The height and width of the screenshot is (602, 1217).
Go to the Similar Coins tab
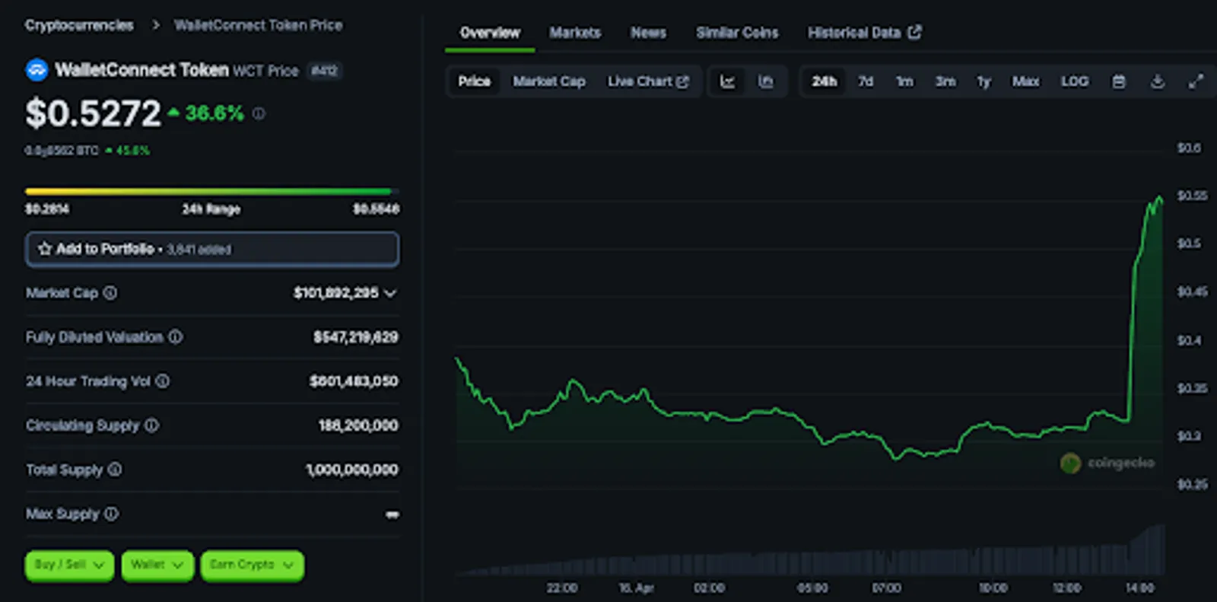737,33
